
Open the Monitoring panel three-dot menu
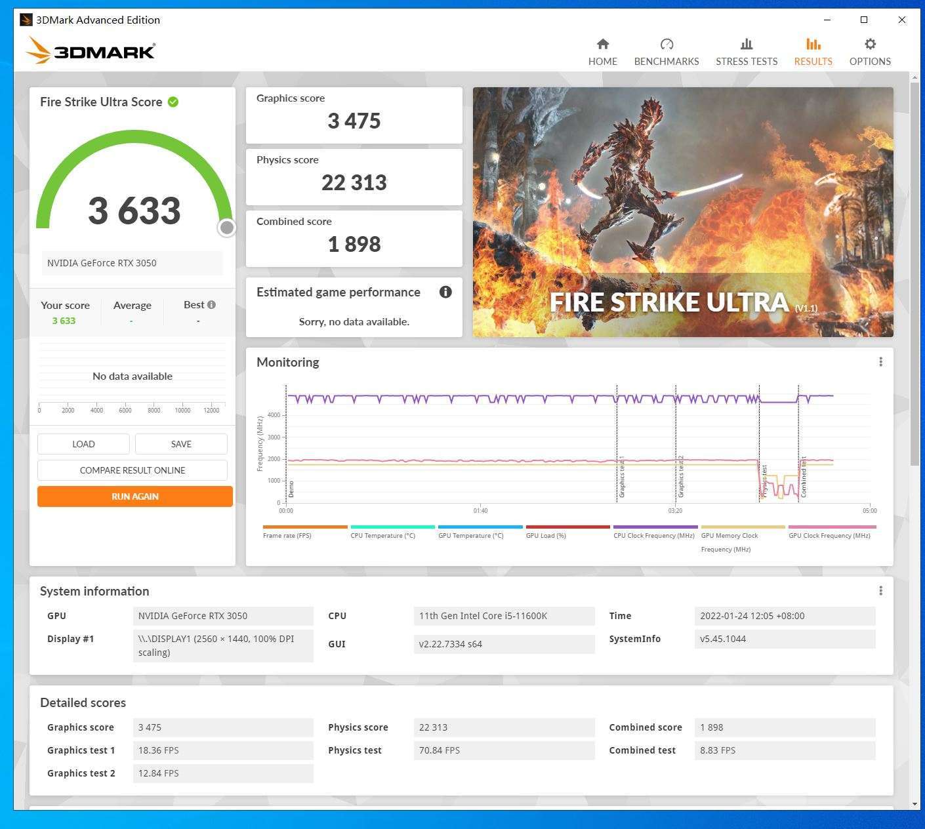(880, 361)
